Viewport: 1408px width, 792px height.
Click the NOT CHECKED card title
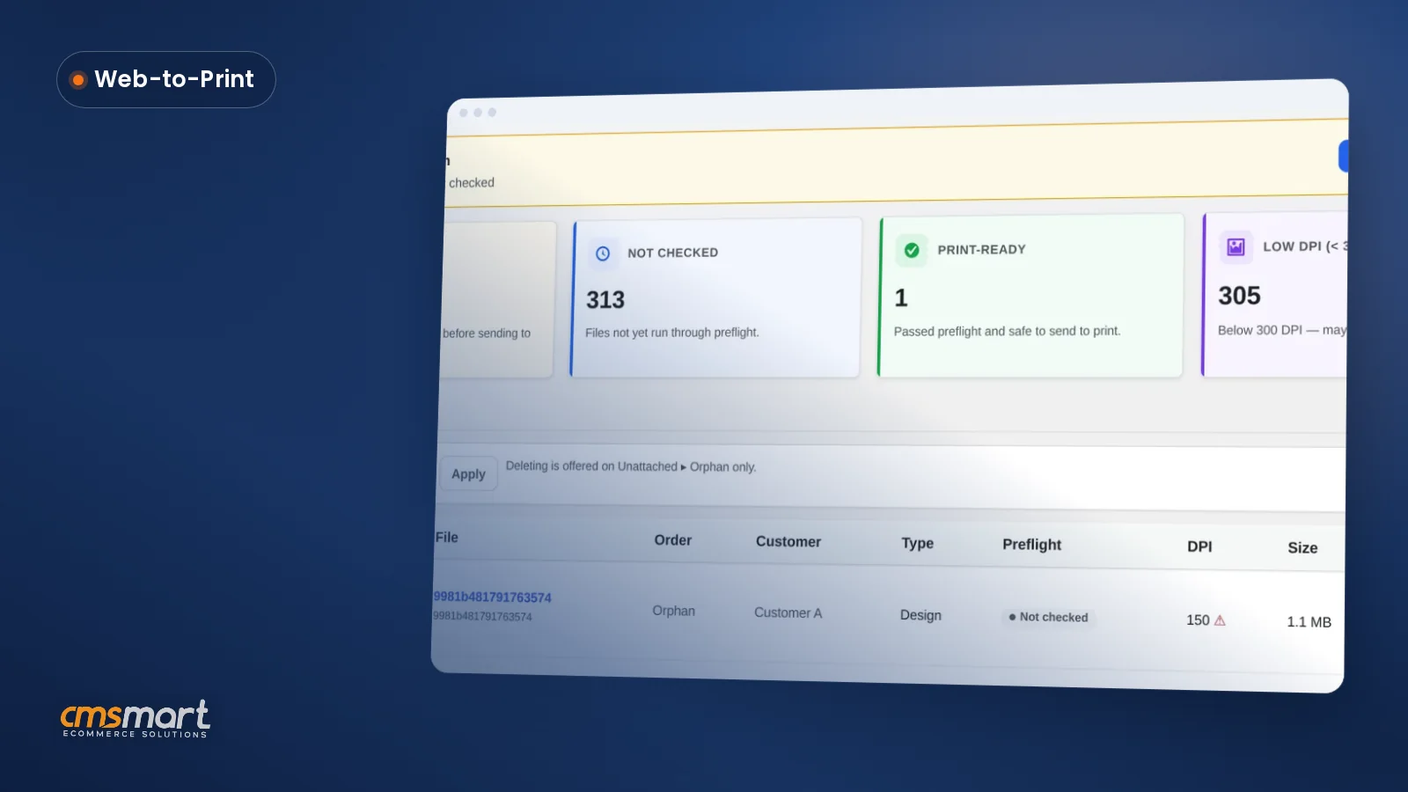[672, 253]
